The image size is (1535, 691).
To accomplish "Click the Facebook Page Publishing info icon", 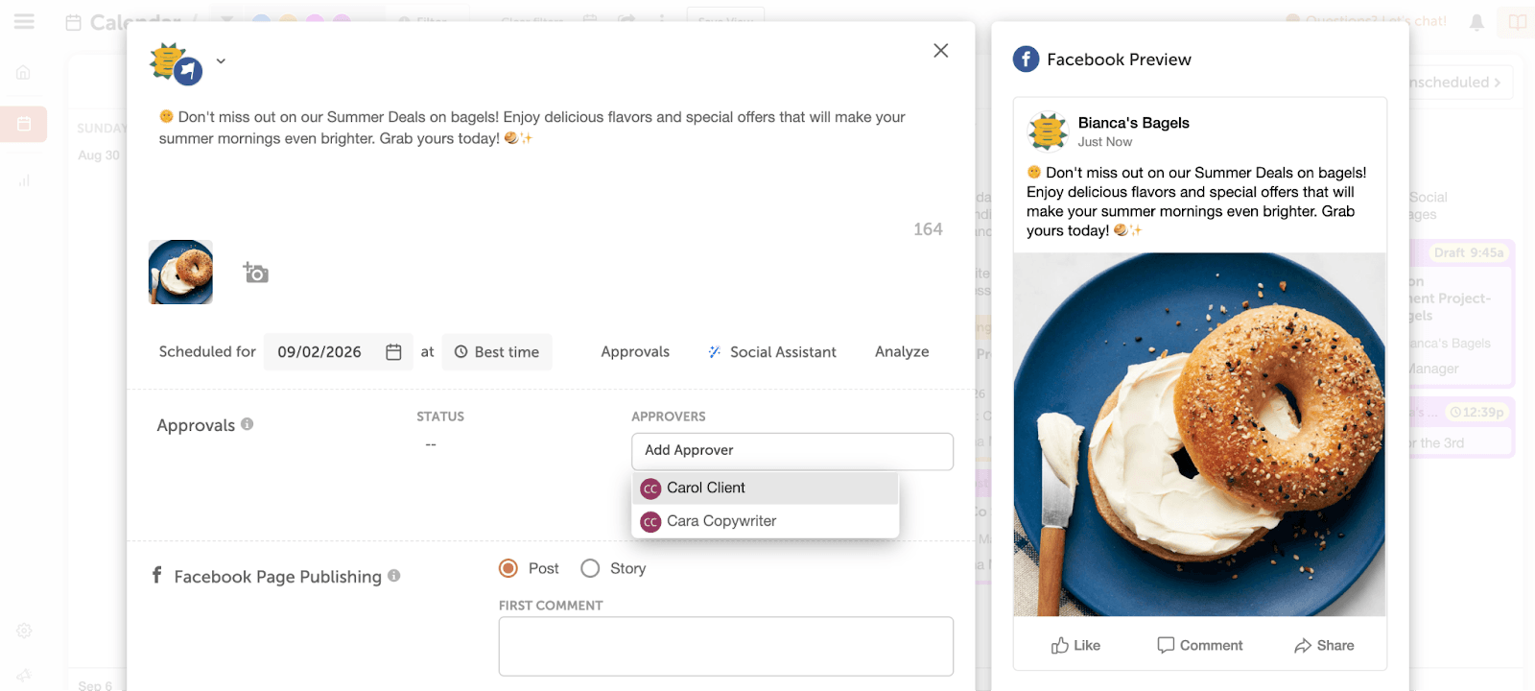I will coord(394,576).
